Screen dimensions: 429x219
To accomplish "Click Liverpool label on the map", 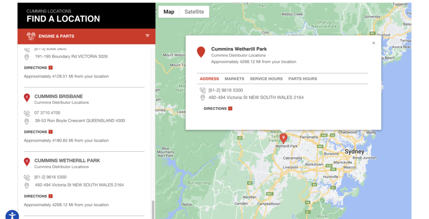I will pos(290,167).
